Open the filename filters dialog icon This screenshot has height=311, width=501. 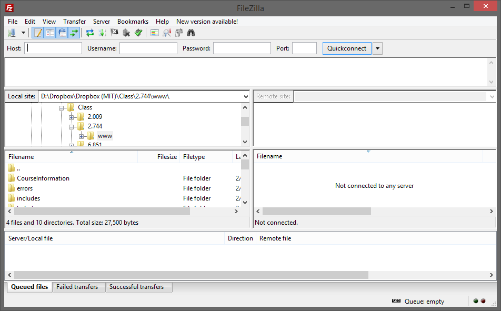point(154,33)
